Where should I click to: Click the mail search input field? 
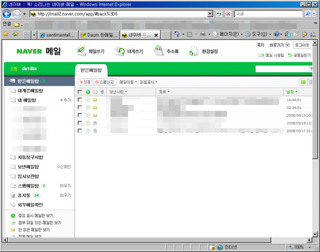click(282, 69)
